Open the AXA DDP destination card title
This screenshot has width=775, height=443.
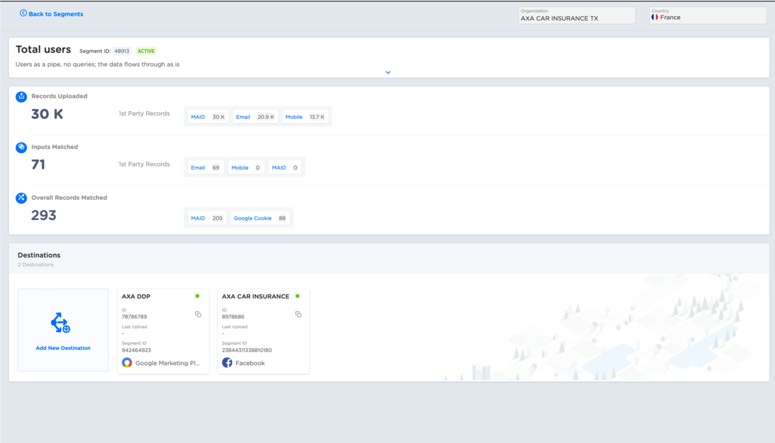136,296
